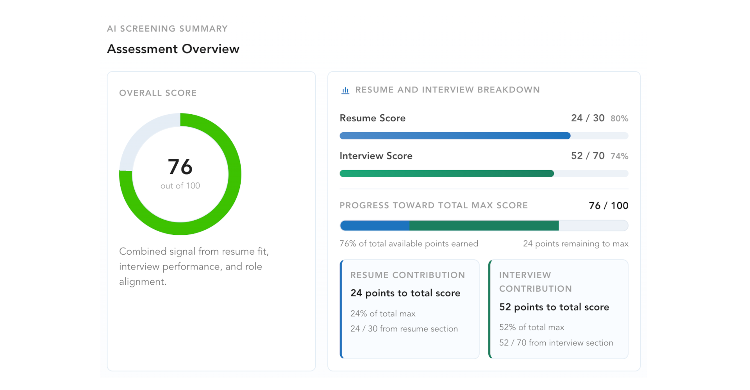Click the Resume Score progress bar
Screen dimensions: 750x390
(x=484, y=136)
